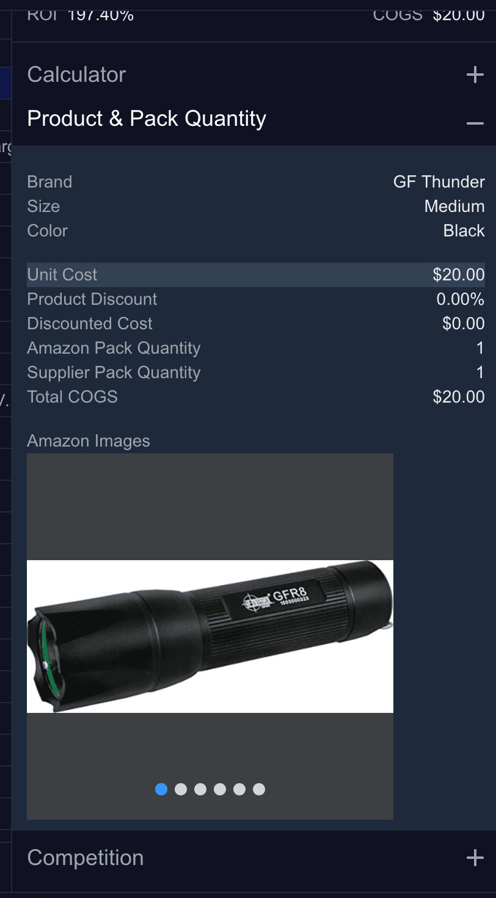Jump to last image carousel dot
The height and width of the screenshot is (898, 496).
click(x=259, y=789)
